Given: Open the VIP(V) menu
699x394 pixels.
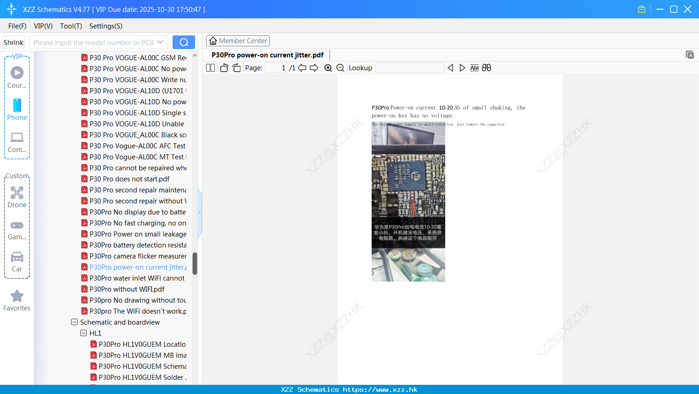Looking at the screenshot, I should (43, 26).
